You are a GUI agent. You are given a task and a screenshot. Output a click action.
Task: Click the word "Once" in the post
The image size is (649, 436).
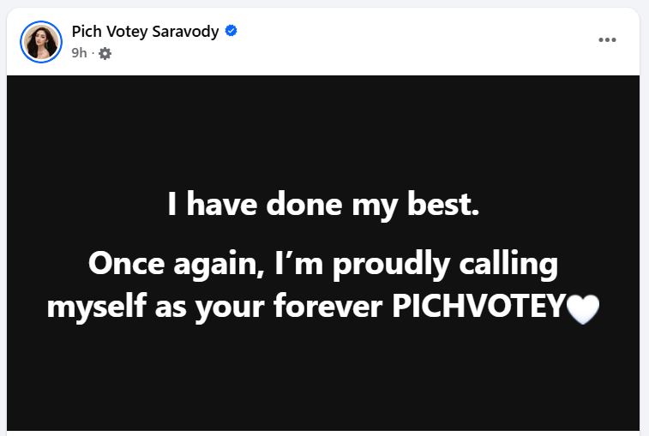click(x=126, y=264)
